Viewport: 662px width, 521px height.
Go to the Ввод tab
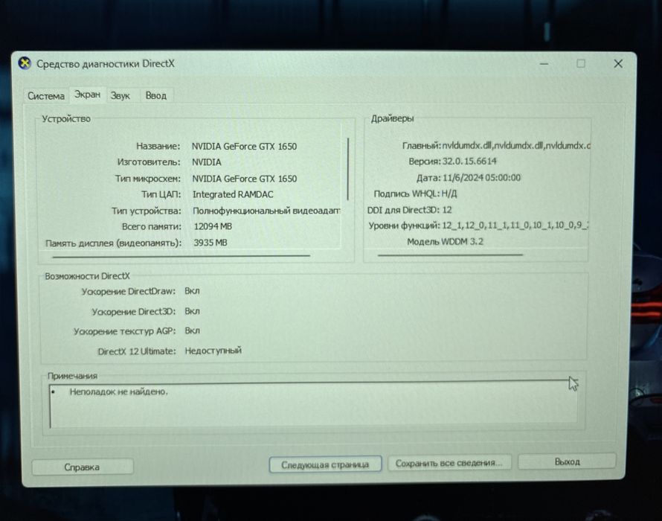[x=155, y=96]
